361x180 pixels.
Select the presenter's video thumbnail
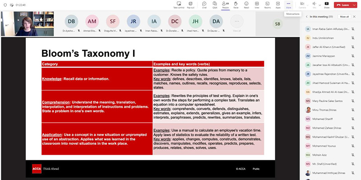(x=23, y=23)
